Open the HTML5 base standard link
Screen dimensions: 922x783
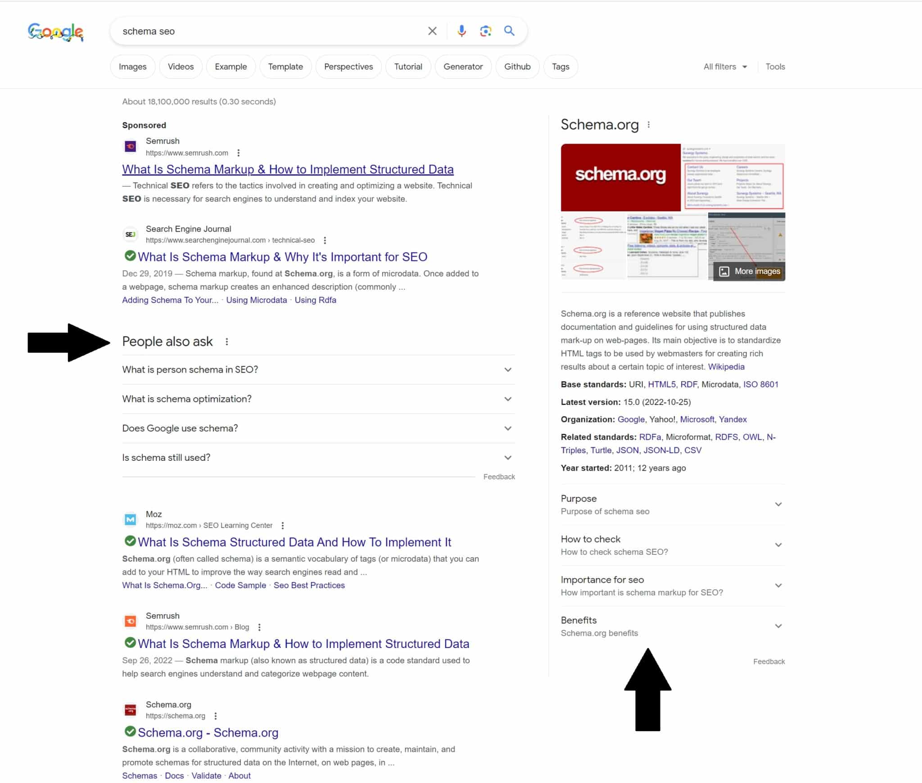pos(662,384)
